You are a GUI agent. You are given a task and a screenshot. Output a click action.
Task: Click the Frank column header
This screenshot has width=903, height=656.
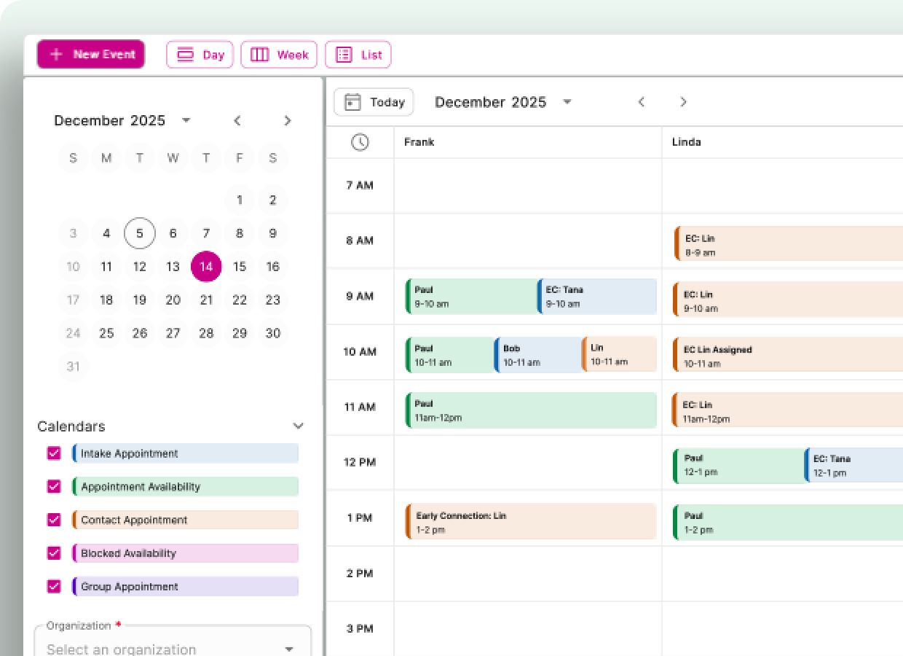(x=420, y=142)
